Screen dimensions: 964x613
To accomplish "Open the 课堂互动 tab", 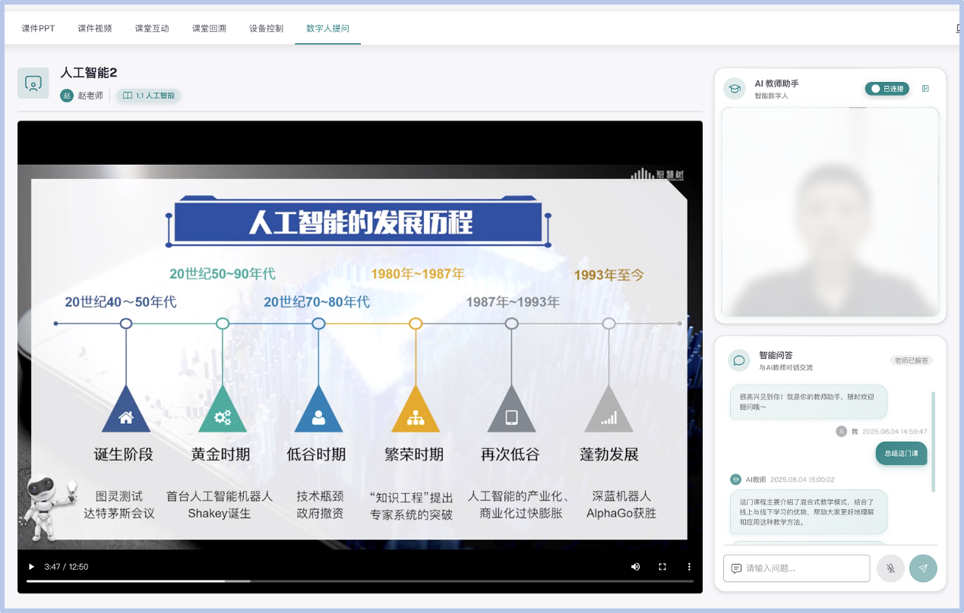I will click(152, 29).
